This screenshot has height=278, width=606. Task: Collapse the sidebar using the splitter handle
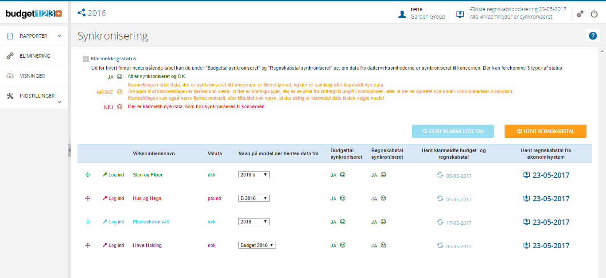(69, 150)
